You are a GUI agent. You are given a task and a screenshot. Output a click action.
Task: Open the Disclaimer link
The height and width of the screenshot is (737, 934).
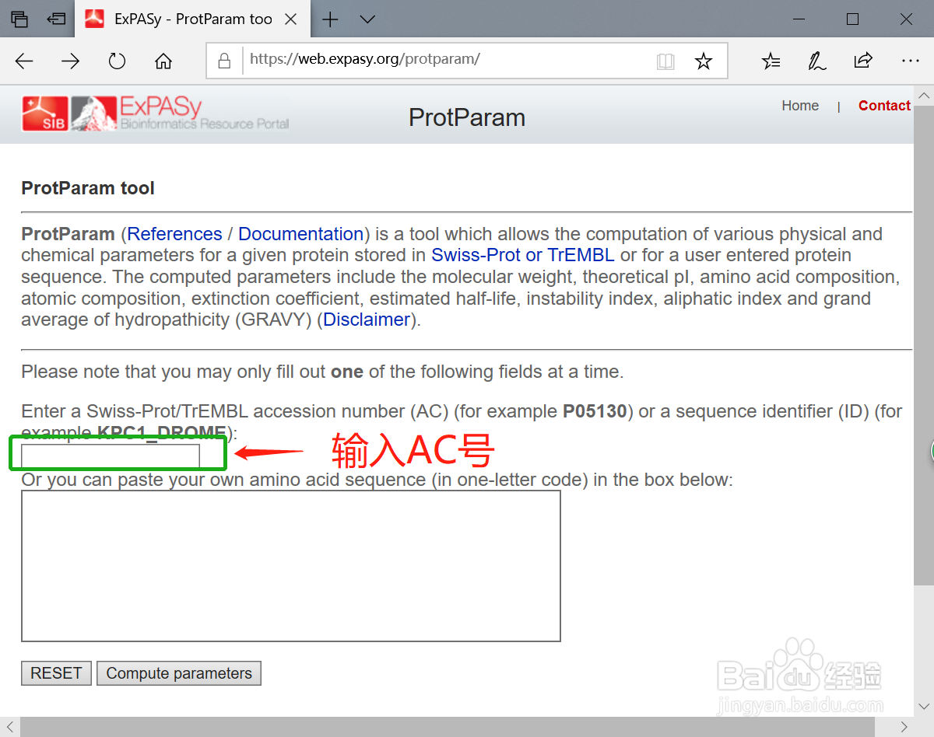367,320
